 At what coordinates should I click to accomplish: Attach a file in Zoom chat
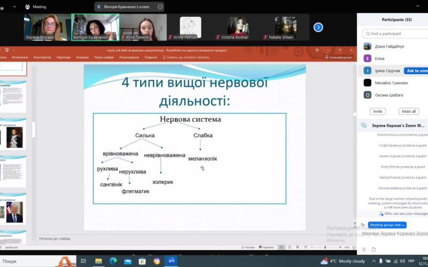pos(373,249)
